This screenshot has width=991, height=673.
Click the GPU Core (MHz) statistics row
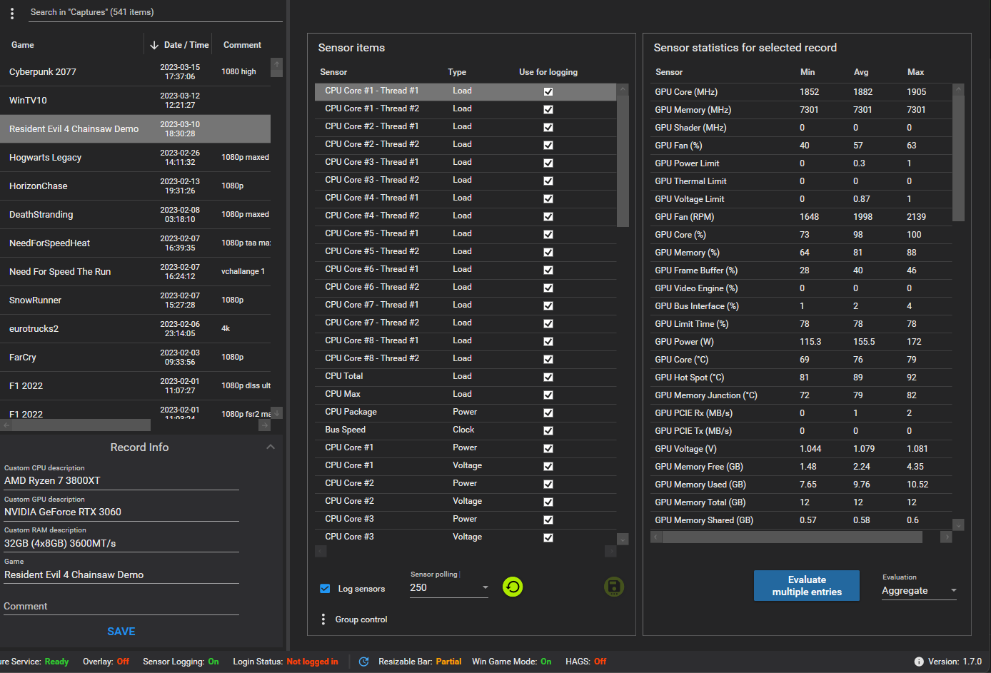(x=801, y=92)
